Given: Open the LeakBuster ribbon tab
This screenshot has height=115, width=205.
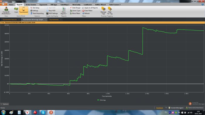Looking at the screenshot, I should pyautogui.click(x=88, y=5).
